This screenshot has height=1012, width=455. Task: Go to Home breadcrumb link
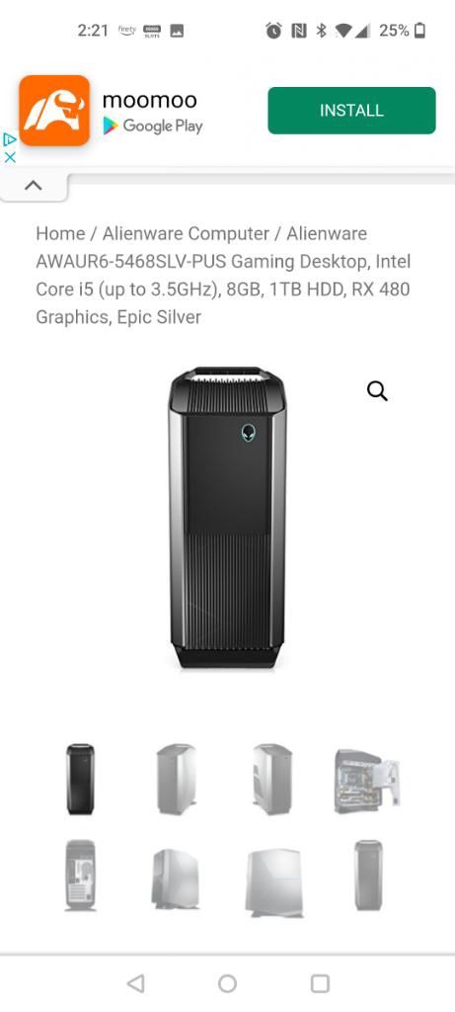click(x=60, y=233)
